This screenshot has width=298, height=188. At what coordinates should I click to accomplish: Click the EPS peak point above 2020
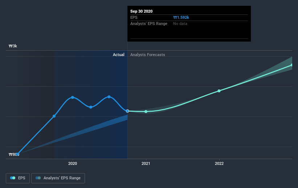(73, 97)
